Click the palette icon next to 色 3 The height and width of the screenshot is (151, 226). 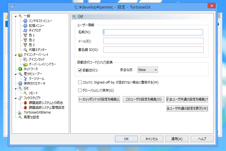click(25, 45)
